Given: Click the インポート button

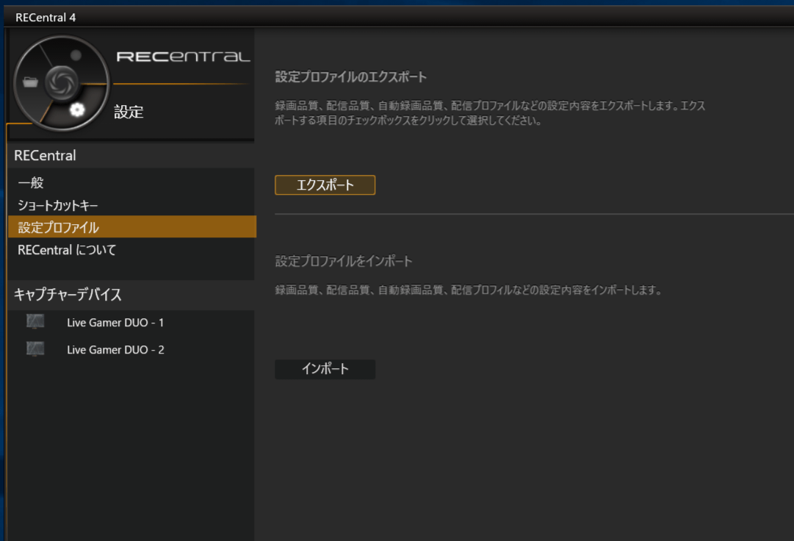Looking at the screenshot, I should [x=325, y=369].
